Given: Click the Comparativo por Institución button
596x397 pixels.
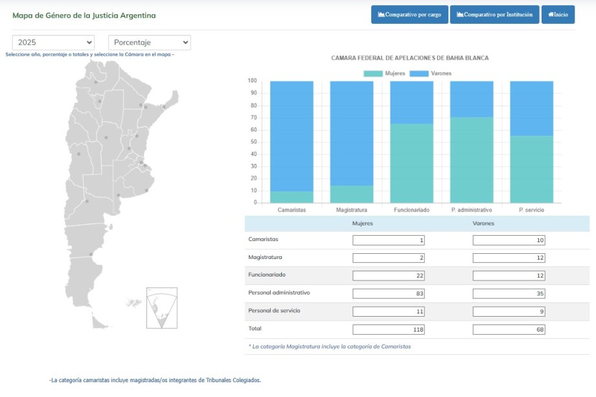Looking at the screenshot, I should pyautogui.click(x=494, y=14).
